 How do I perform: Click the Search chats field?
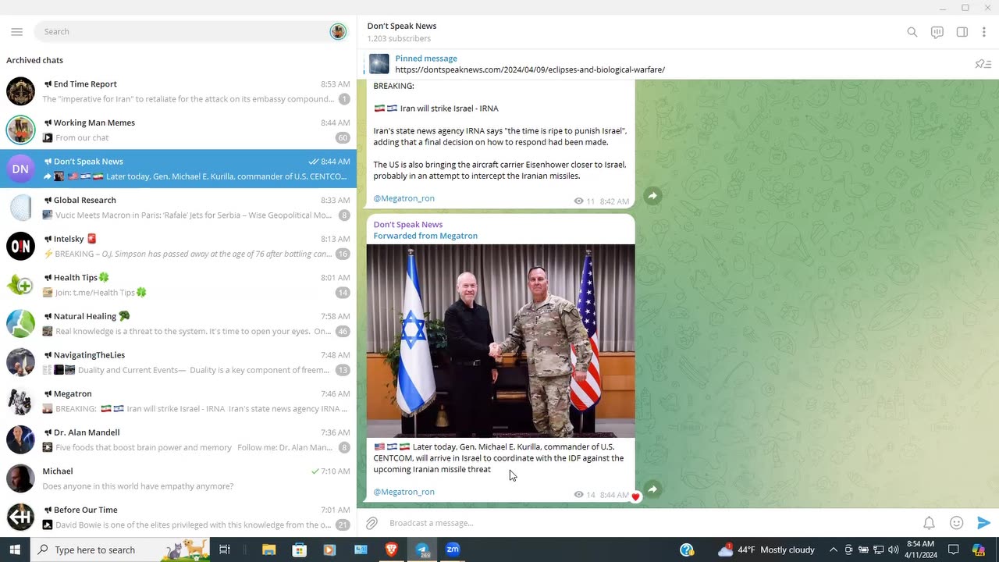pos(183,31)
